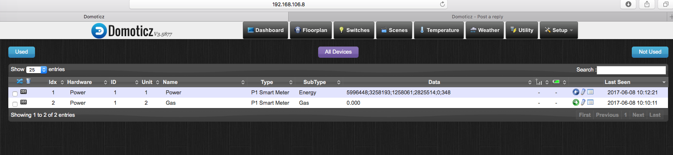Go to Next page of table
The height and width of the screenshot is (155, 673).
click(638, 115)
